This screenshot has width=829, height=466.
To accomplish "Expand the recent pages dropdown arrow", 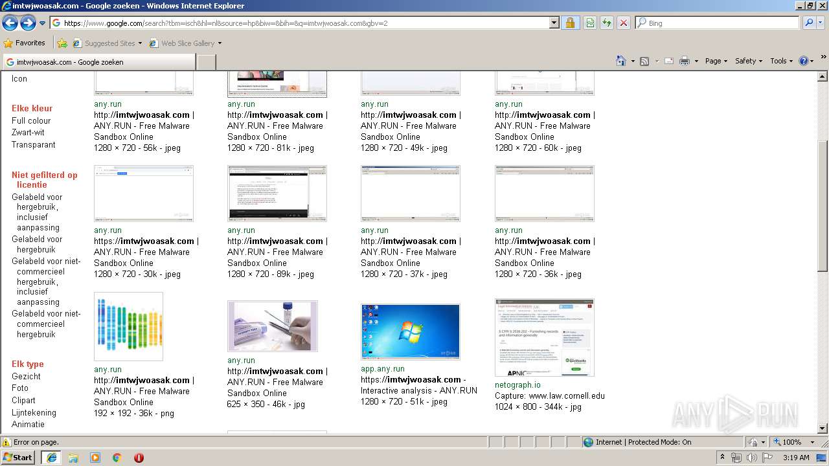I will click(x=43, y=23).
